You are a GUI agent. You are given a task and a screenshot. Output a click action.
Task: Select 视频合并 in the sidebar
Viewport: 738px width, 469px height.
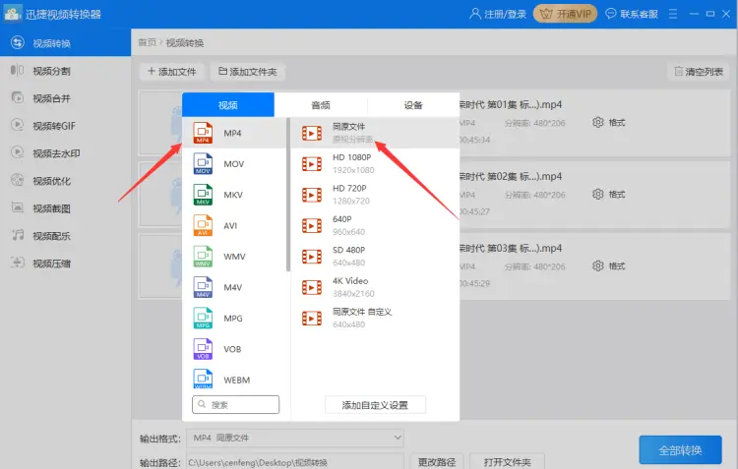point(65,98)
